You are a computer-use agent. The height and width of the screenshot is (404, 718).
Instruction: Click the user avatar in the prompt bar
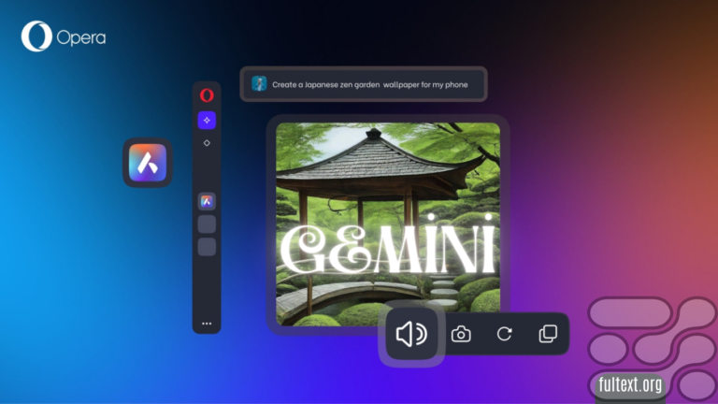click(259, 84)
